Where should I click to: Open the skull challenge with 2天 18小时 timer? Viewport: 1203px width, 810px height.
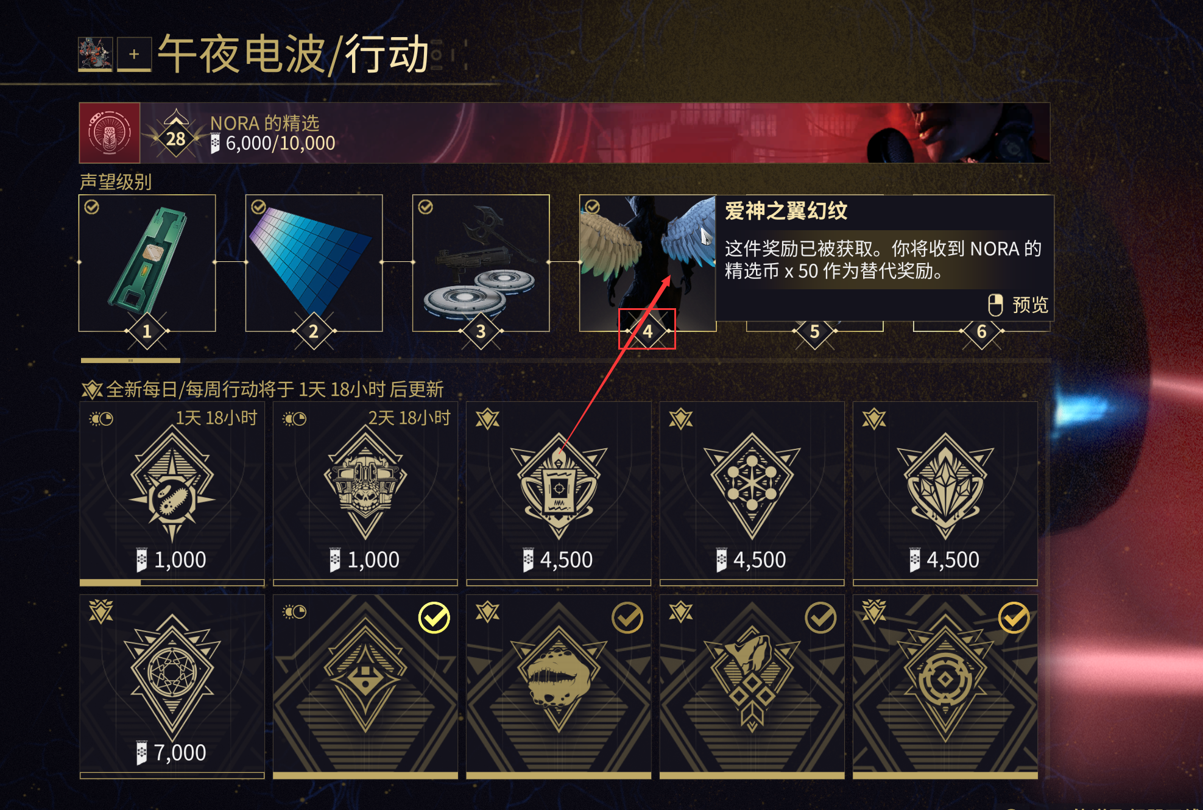point(365,493)
